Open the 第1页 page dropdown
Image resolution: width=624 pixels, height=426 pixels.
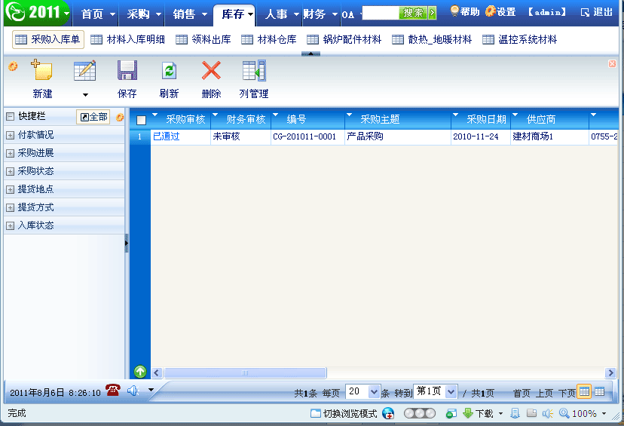tap(451, 392)
